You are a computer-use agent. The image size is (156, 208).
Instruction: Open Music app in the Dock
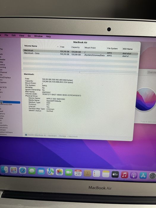tap(125, 175)
